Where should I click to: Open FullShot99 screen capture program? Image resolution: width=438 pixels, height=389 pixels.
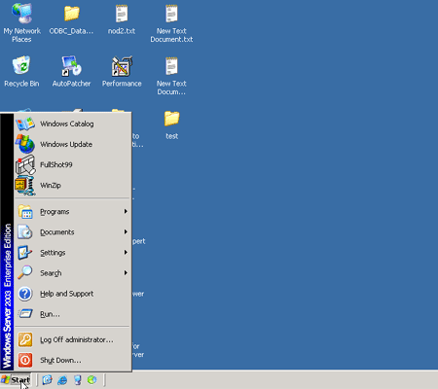click(x=73, y=164)
